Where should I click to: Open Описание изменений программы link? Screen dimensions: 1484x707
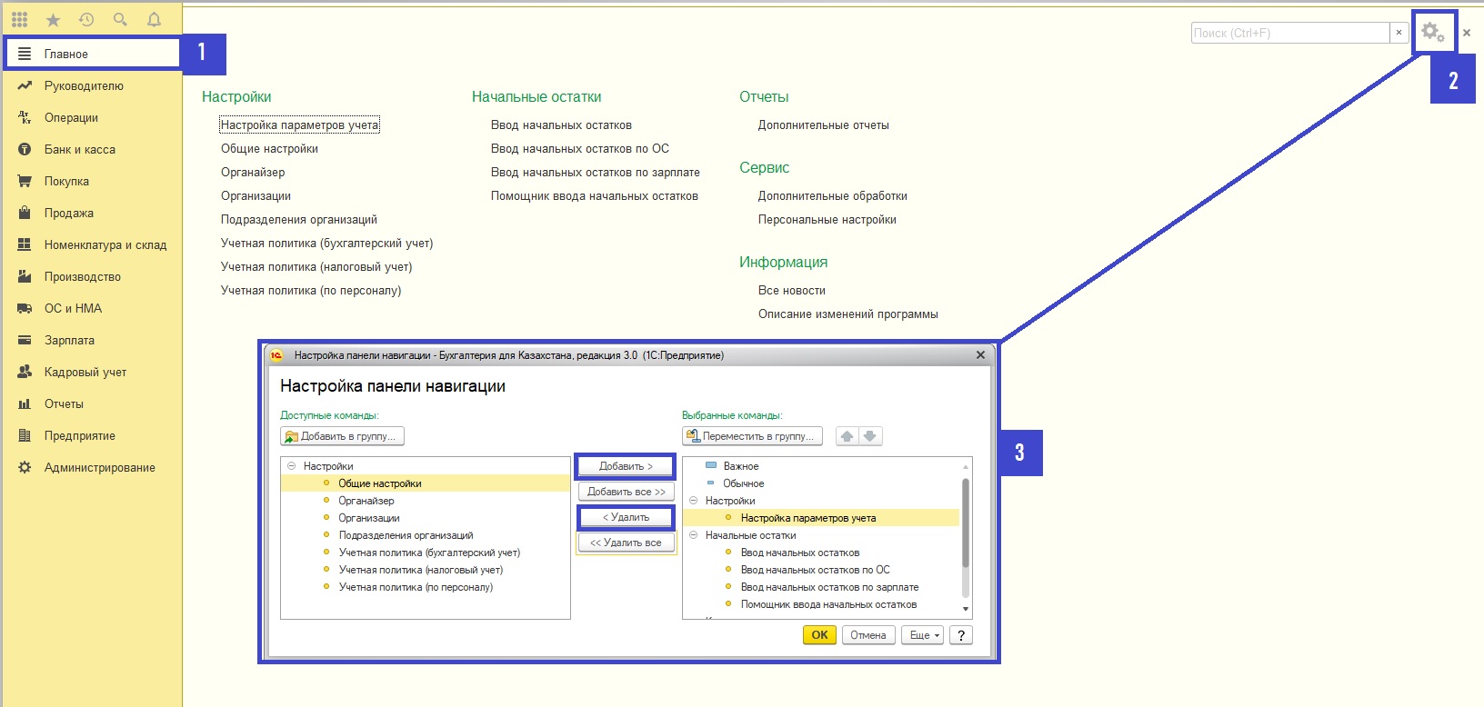tap(848, 314)
